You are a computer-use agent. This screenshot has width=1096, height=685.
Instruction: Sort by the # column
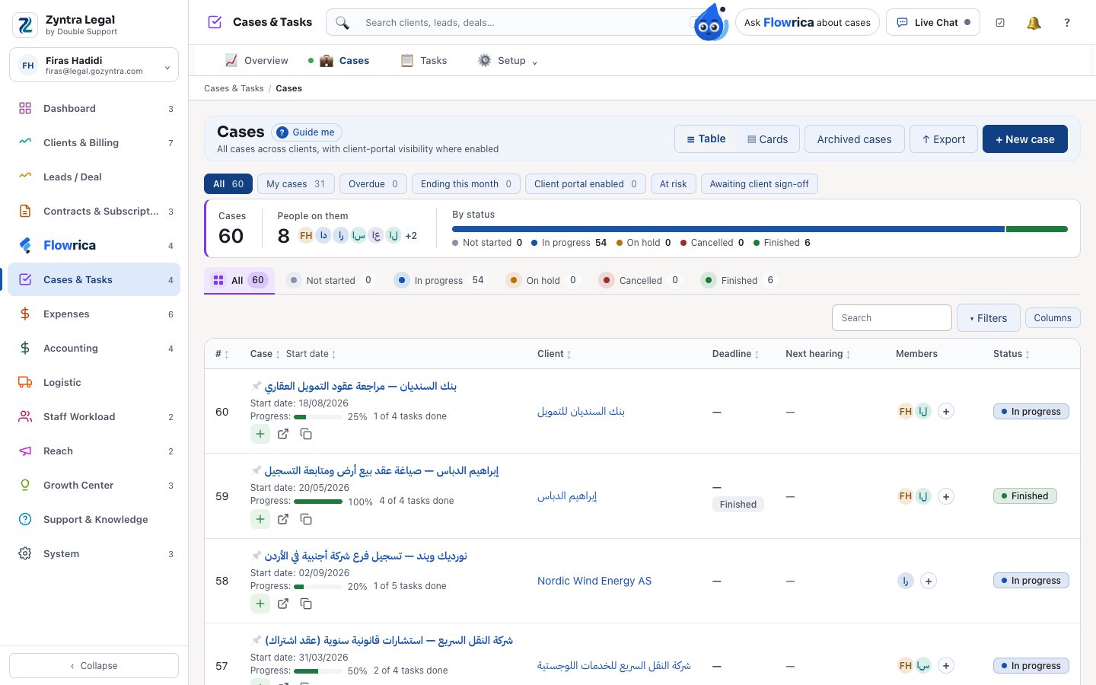pos(221,354)
